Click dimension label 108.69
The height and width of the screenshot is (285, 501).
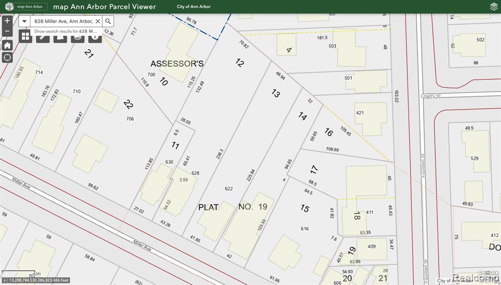(x=332, y=149)
